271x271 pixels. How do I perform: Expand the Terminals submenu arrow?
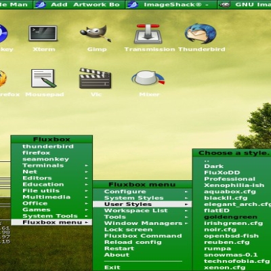(x=87, y=165)
